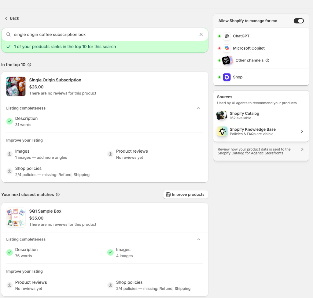Click info icon beside Shop policies in Single Origin card

coord(9,171)
